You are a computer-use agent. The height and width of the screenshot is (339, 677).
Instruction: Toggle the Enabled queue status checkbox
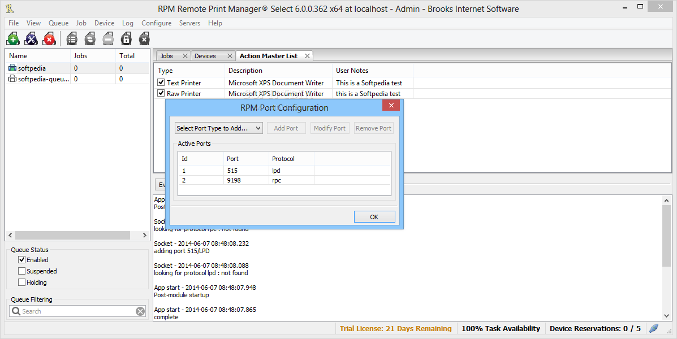coord(21,260)
